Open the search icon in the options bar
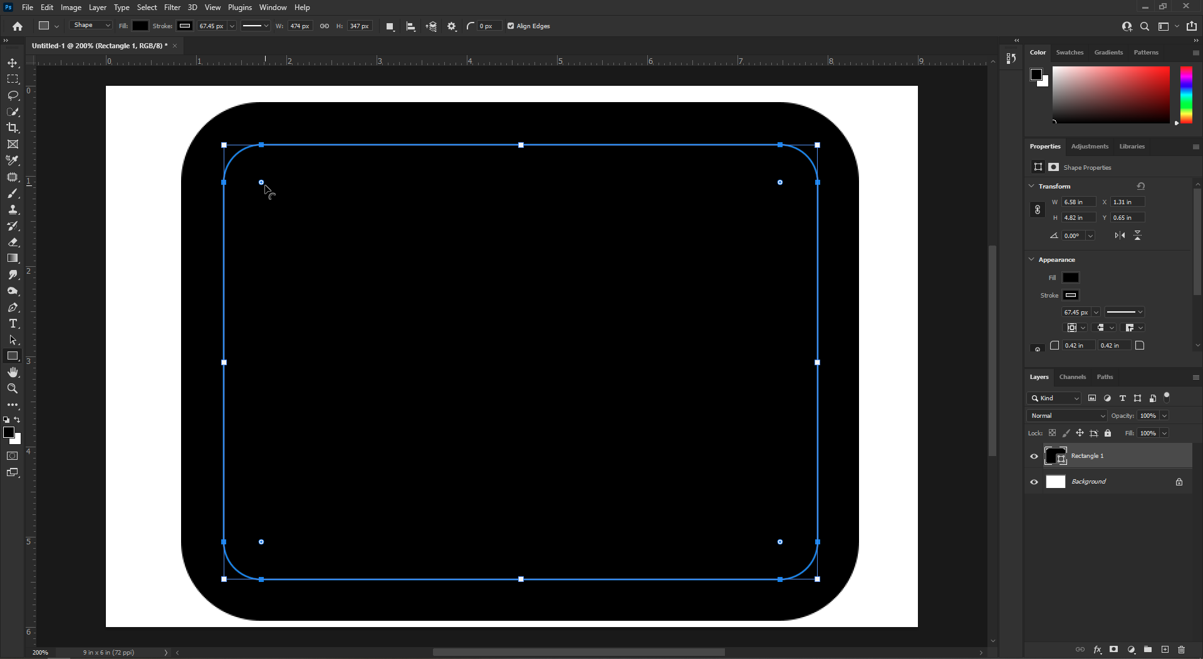1203x659 pixels. 1145,26
